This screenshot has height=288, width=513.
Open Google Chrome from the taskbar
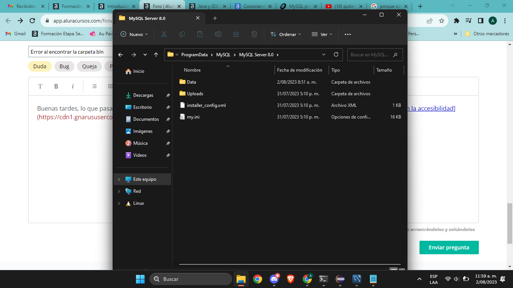coord(257,279)
